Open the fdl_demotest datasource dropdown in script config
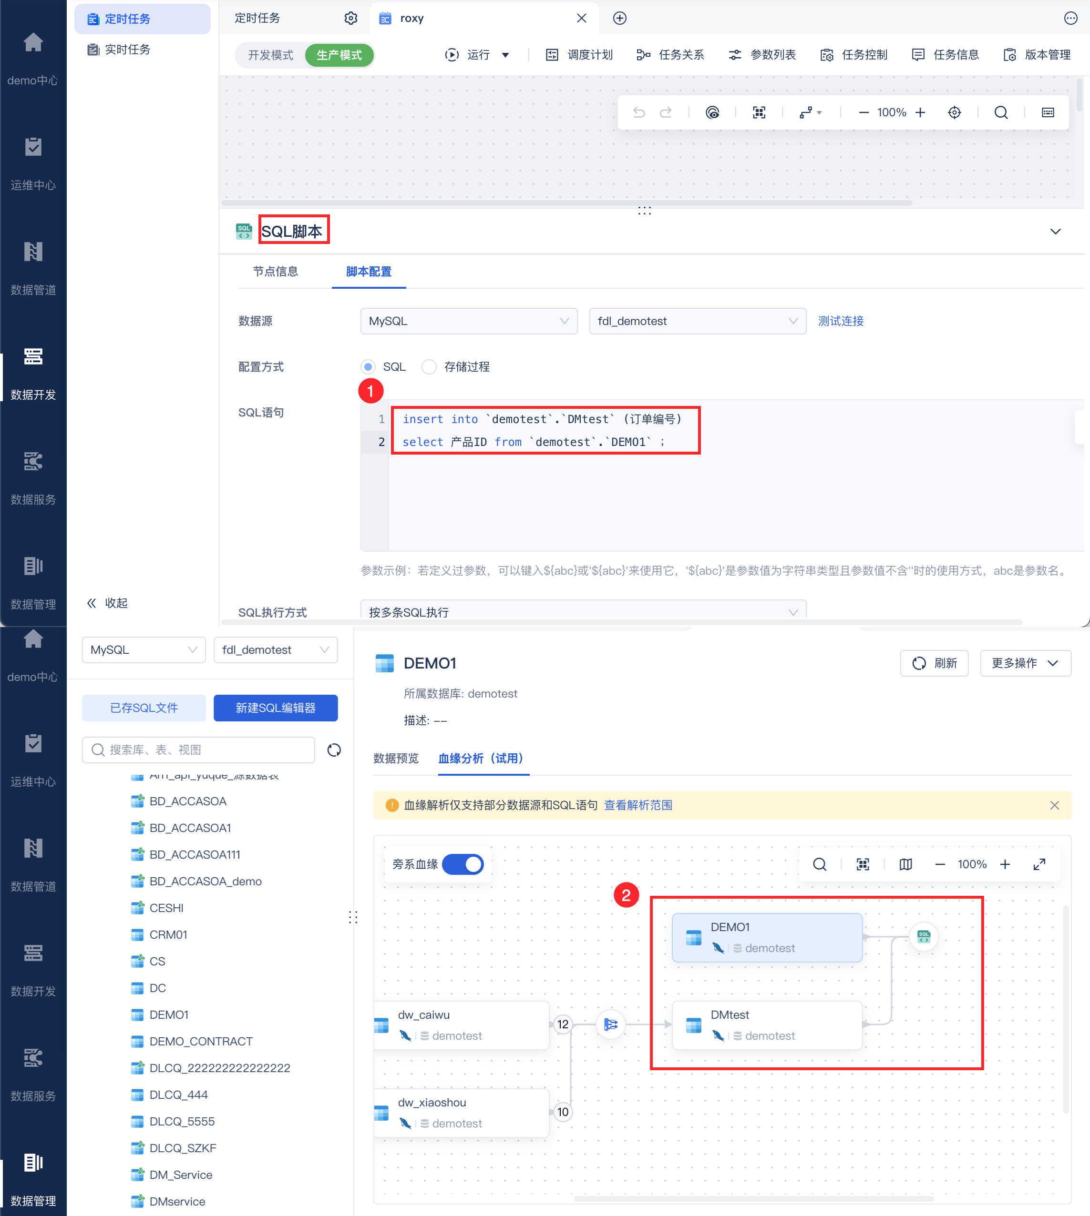 pos(697,321)
